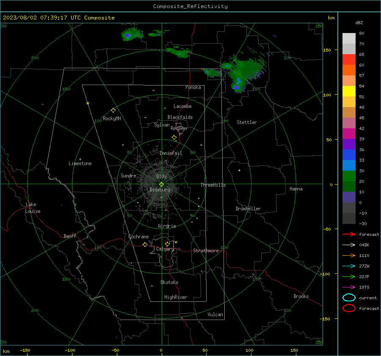The height and width of the screenshot is (356, 381).
Task: Click the Strathmore town label
Action: point(206,251)
